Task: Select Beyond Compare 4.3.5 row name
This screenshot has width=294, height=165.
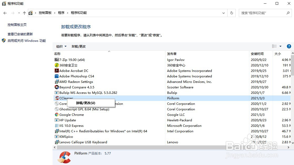Action: (77, 87)
